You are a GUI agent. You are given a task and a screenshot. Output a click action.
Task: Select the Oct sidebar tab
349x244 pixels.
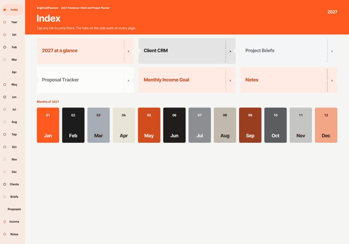(12, 147)
